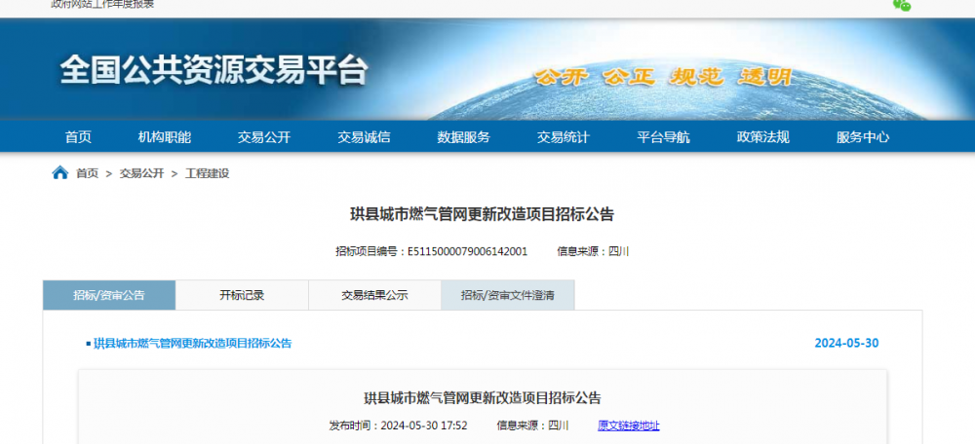Open the 首页 item in the navigation bar
Image resolution: width=975 pixels, height=444 pixels.
pyautogui.click(x=78, y=137)
